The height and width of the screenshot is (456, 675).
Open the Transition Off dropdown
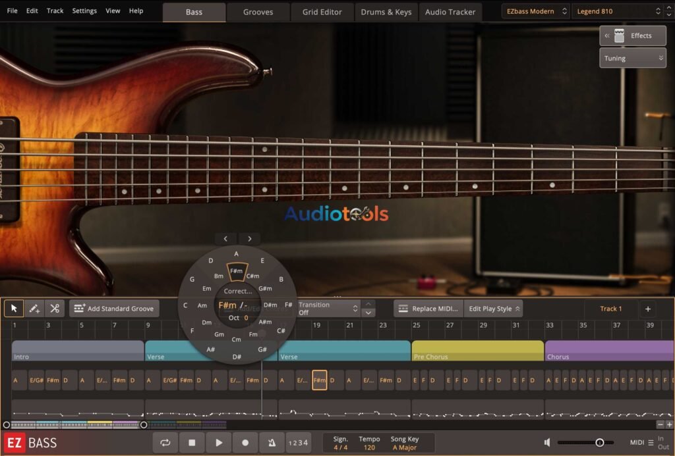328,308
